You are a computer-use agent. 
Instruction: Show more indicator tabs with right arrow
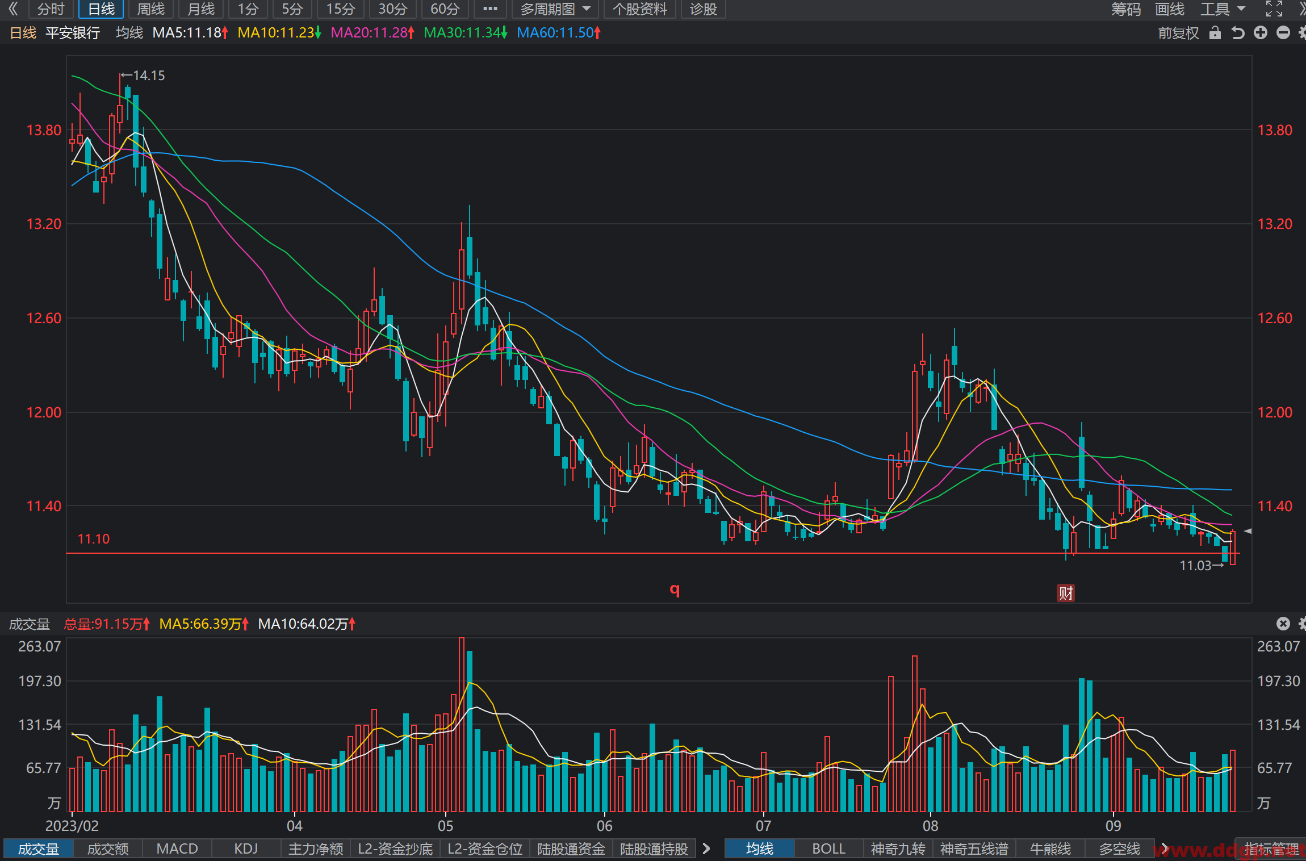tap(706, 849)
